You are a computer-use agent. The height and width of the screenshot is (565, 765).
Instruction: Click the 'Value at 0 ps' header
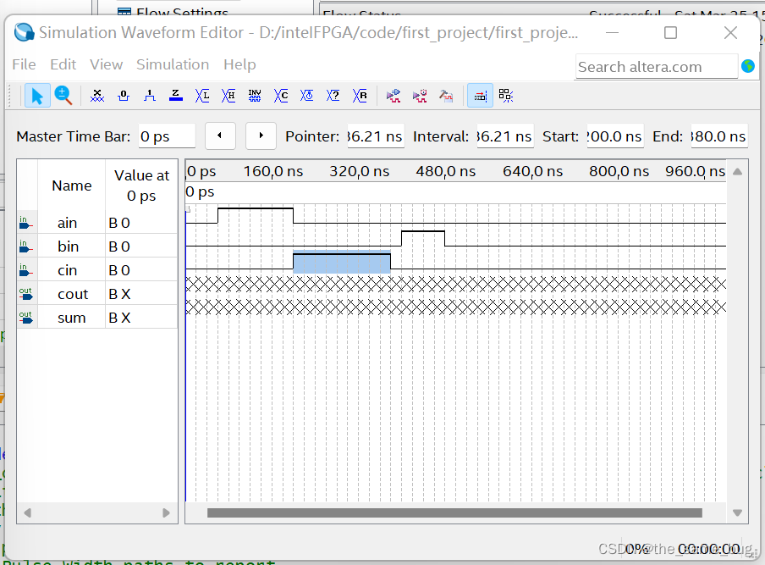(141, 186)
